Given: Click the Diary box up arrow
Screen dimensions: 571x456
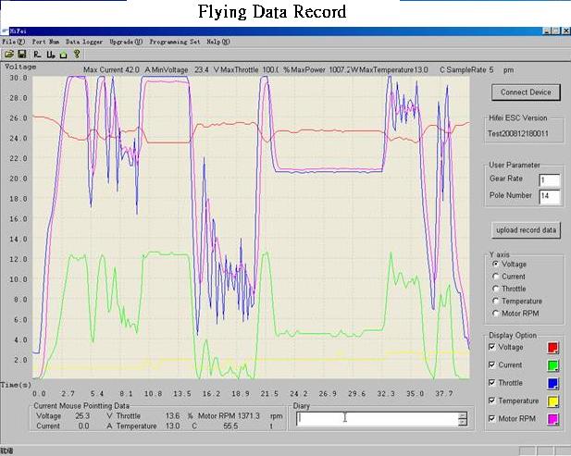Looking at the screenshot, I should [x=463, y=415].
